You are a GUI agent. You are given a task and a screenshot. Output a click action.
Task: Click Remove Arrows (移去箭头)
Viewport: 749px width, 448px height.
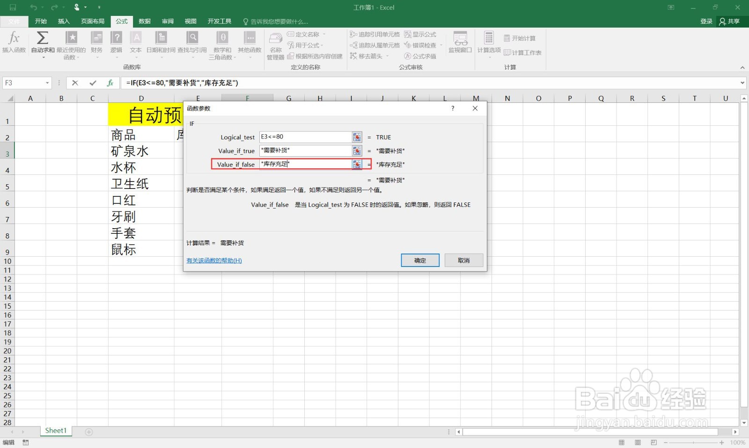pyautogui.click(x=366, y=56)
